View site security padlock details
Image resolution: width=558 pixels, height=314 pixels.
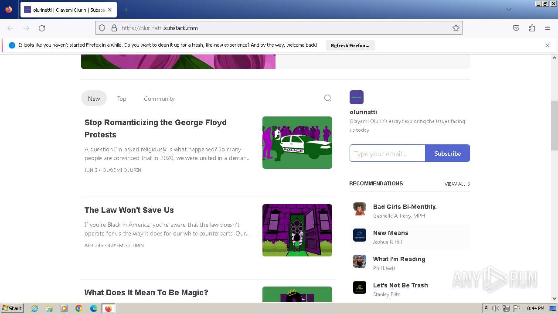(x=114, y=28)
